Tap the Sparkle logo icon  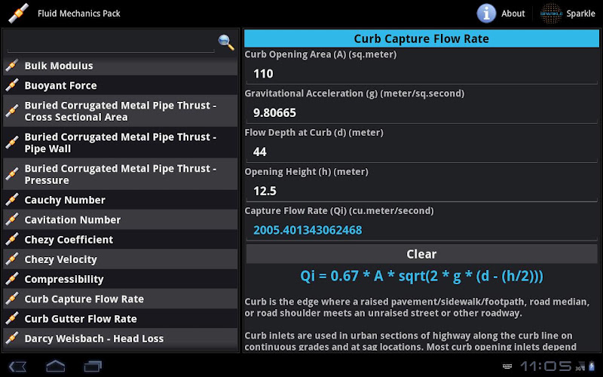(551, 13)
